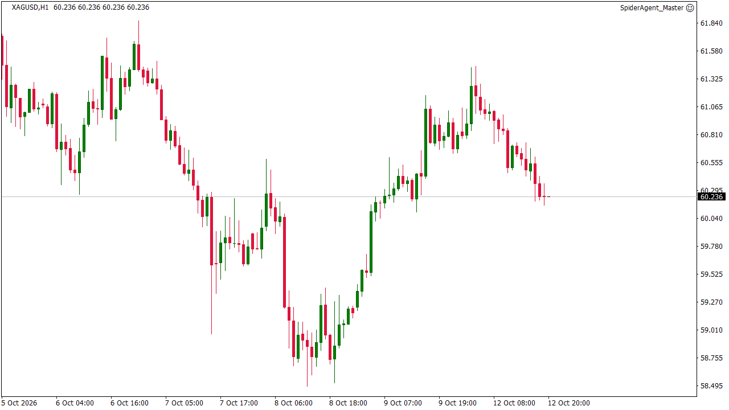Click the 61.840 price scale label
Screen dimensions: 729x410
[x=711, y=23]
